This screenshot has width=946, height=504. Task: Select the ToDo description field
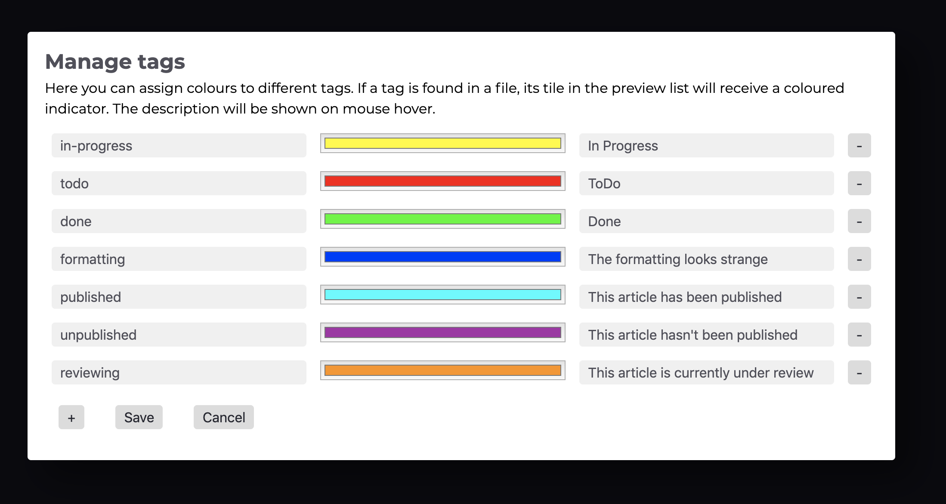pyautogui.click(x=705, y=183)
